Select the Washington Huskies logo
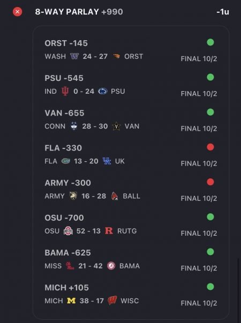 (74, 56)
